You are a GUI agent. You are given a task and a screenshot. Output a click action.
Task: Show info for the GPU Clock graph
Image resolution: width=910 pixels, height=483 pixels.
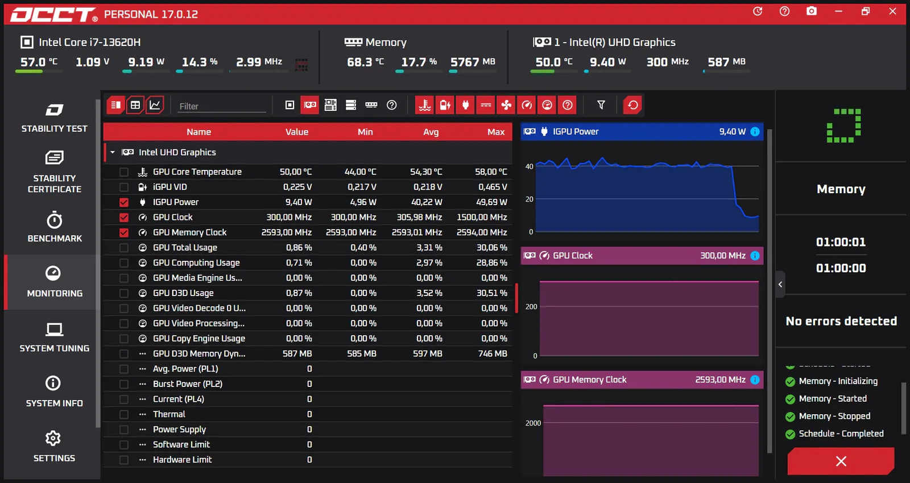click(x=755, y=256)
